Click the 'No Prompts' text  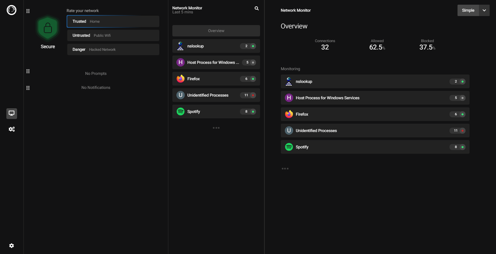[x=96, y=74]
